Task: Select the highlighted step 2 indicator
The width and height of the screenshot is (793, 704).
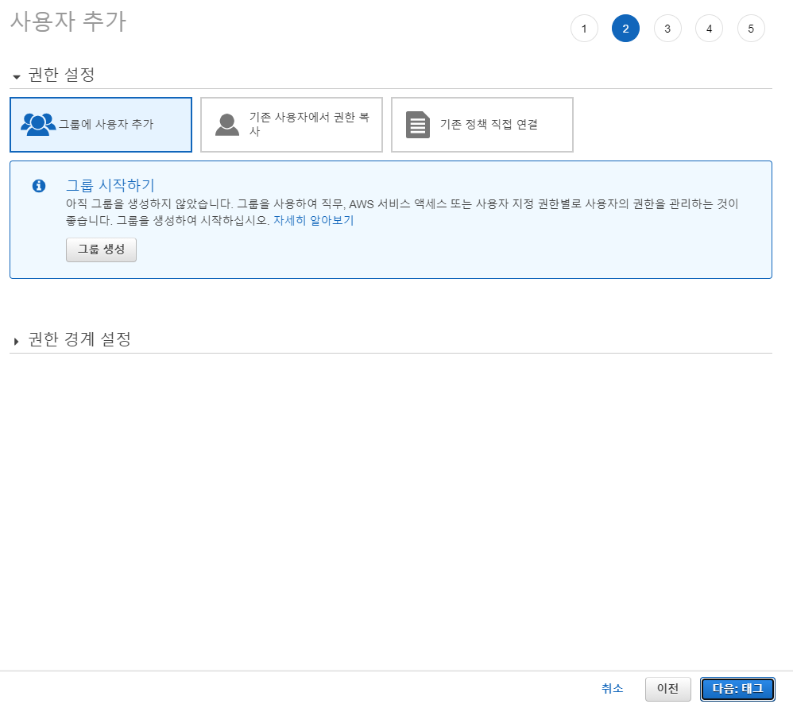Action: pos(625,29)
